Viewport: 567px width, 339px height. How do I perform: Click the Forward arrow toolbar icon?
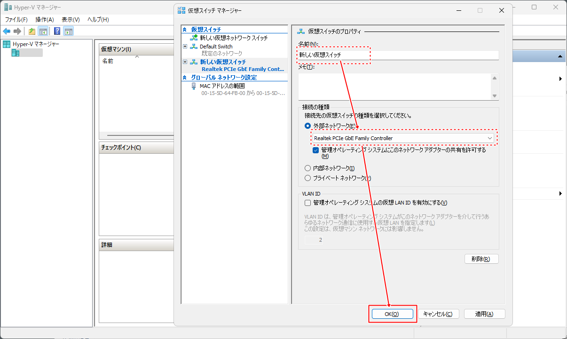click(17, 32)
